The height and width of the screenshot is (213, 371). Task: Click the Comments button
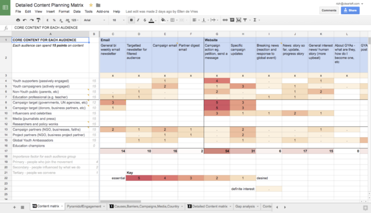[x=329, y=10]
